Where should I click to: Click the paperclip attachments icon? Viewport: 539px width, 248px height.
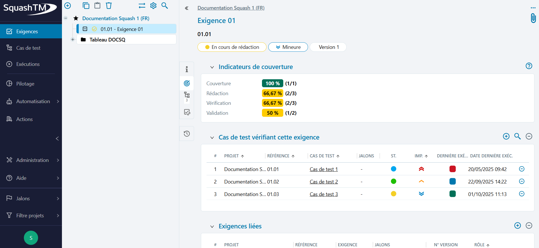[x=533, y=18]
